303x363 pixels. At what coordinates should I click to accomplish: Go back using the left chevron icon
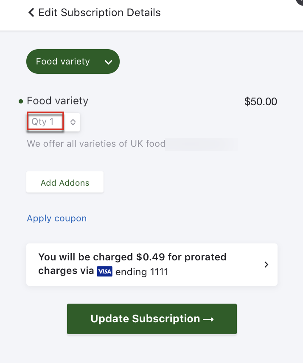click(31, 12)
